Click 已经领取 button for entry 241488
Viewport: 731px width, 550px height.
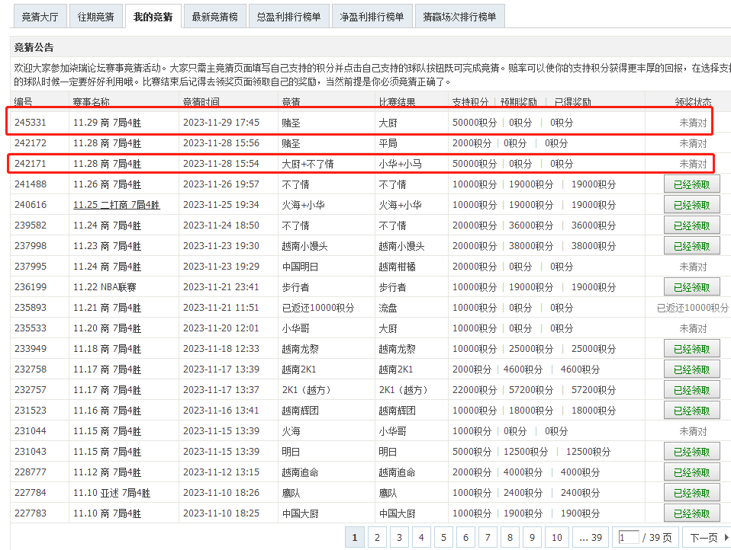(691, 184)
